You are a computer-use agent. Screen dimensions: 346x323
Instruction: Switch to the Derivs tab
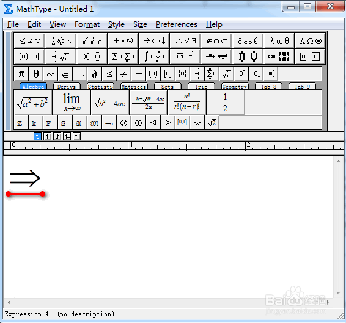click(67, 87)
